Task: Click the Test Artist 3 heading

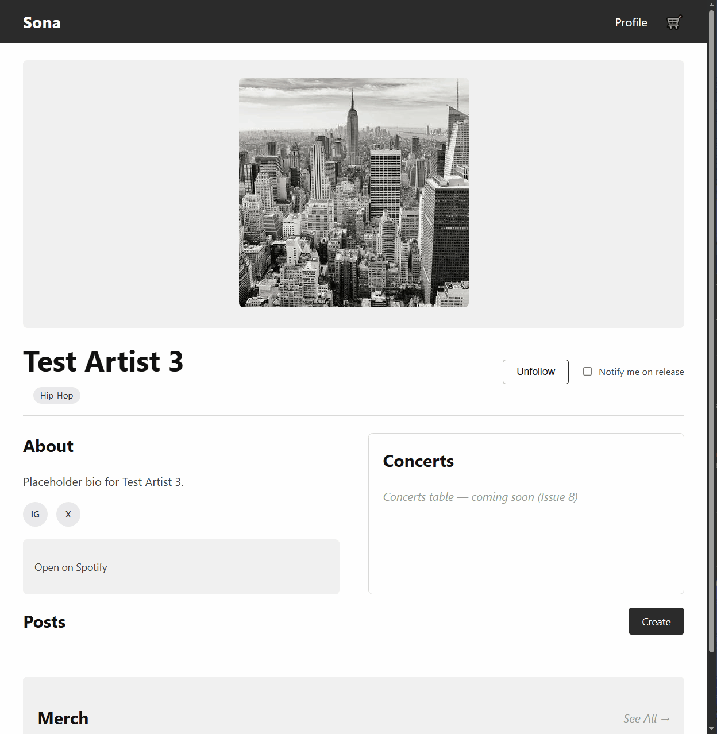Action: 103,362
